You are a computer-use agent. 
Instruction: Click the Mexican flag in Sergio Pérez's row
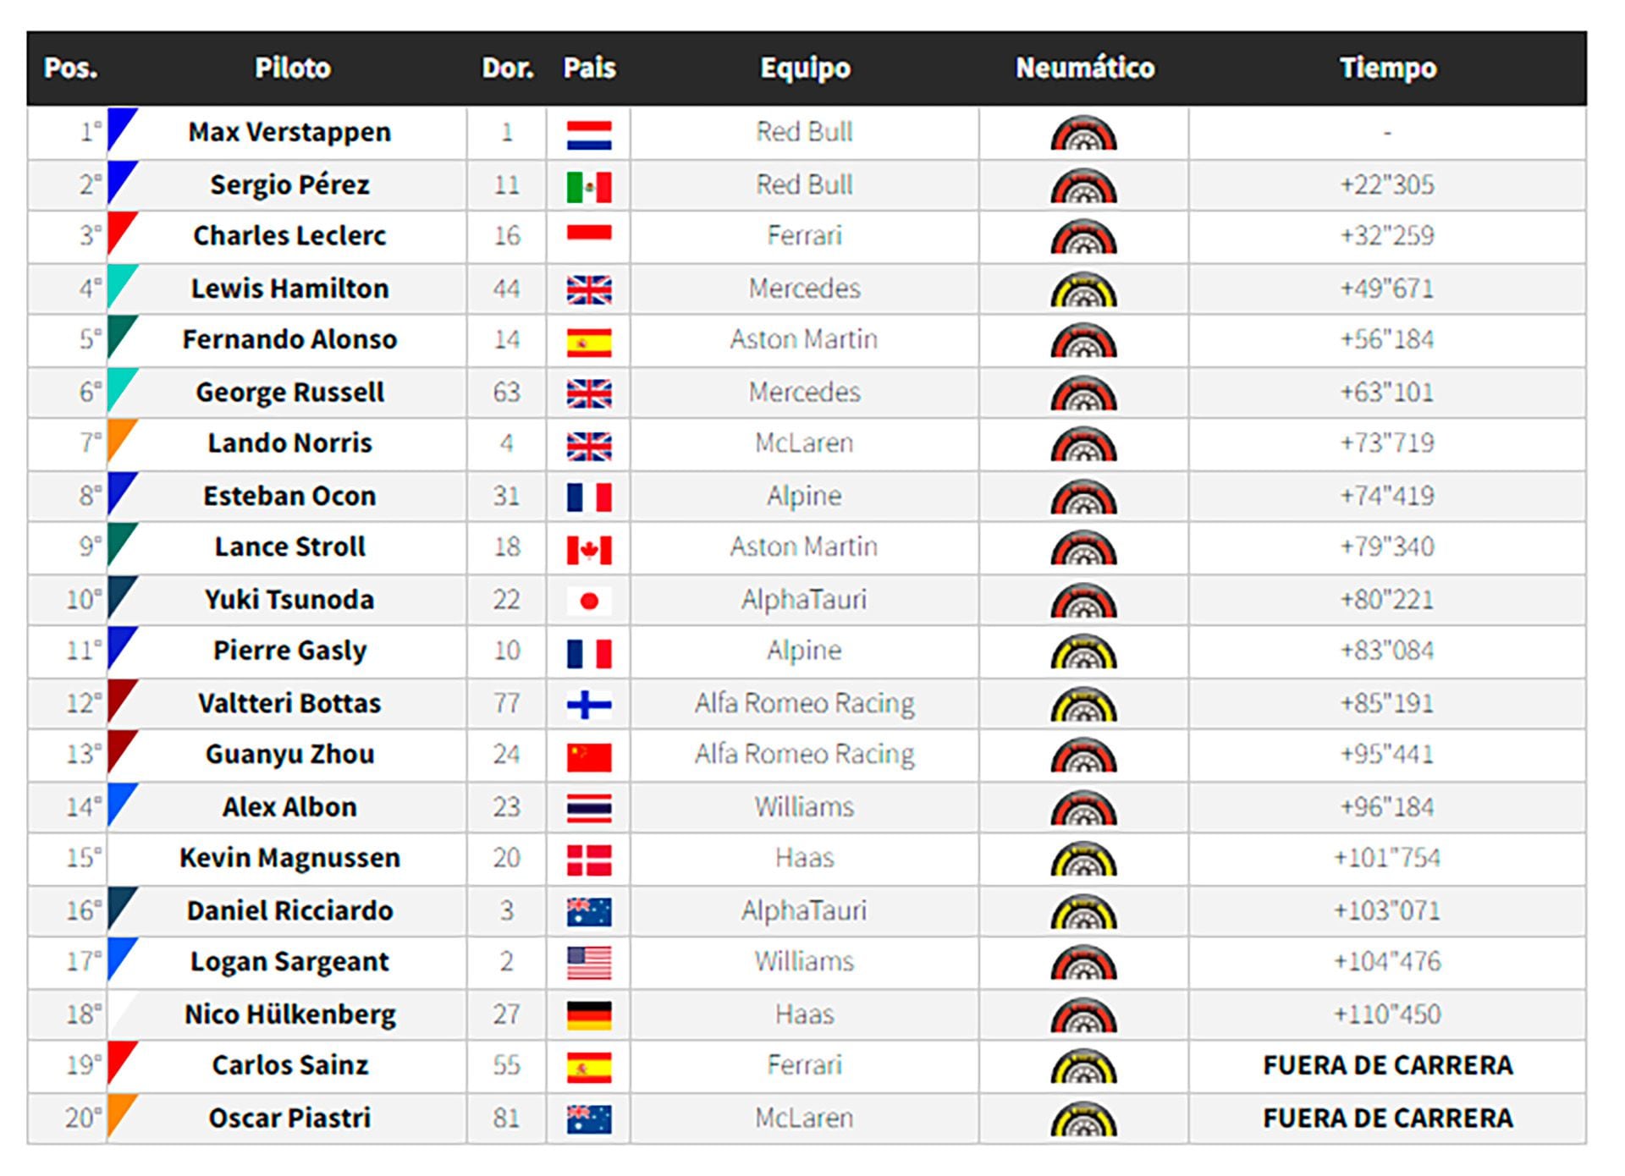click(589, 187)
